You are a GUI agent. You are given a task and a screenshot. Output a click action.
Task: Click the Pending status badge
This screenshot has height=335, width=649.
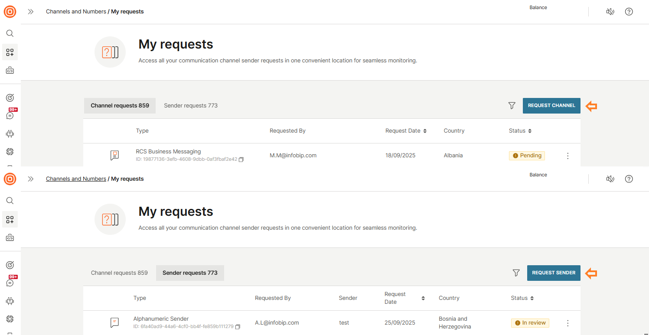(527, 156)
